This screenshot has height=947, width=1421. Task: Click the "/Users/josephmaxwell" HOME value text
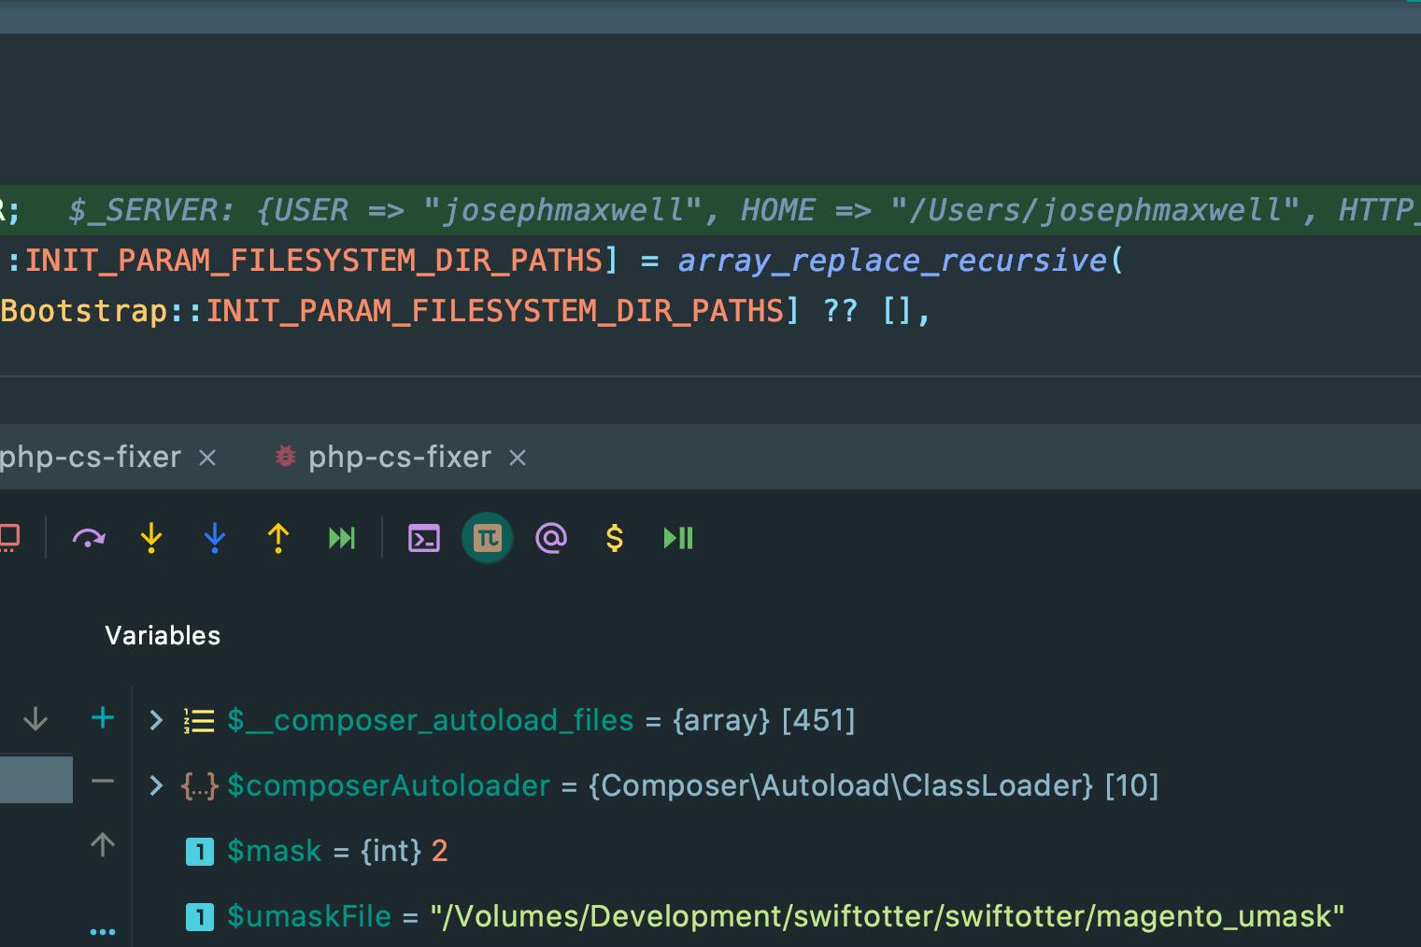click(x=1095, y=210)
